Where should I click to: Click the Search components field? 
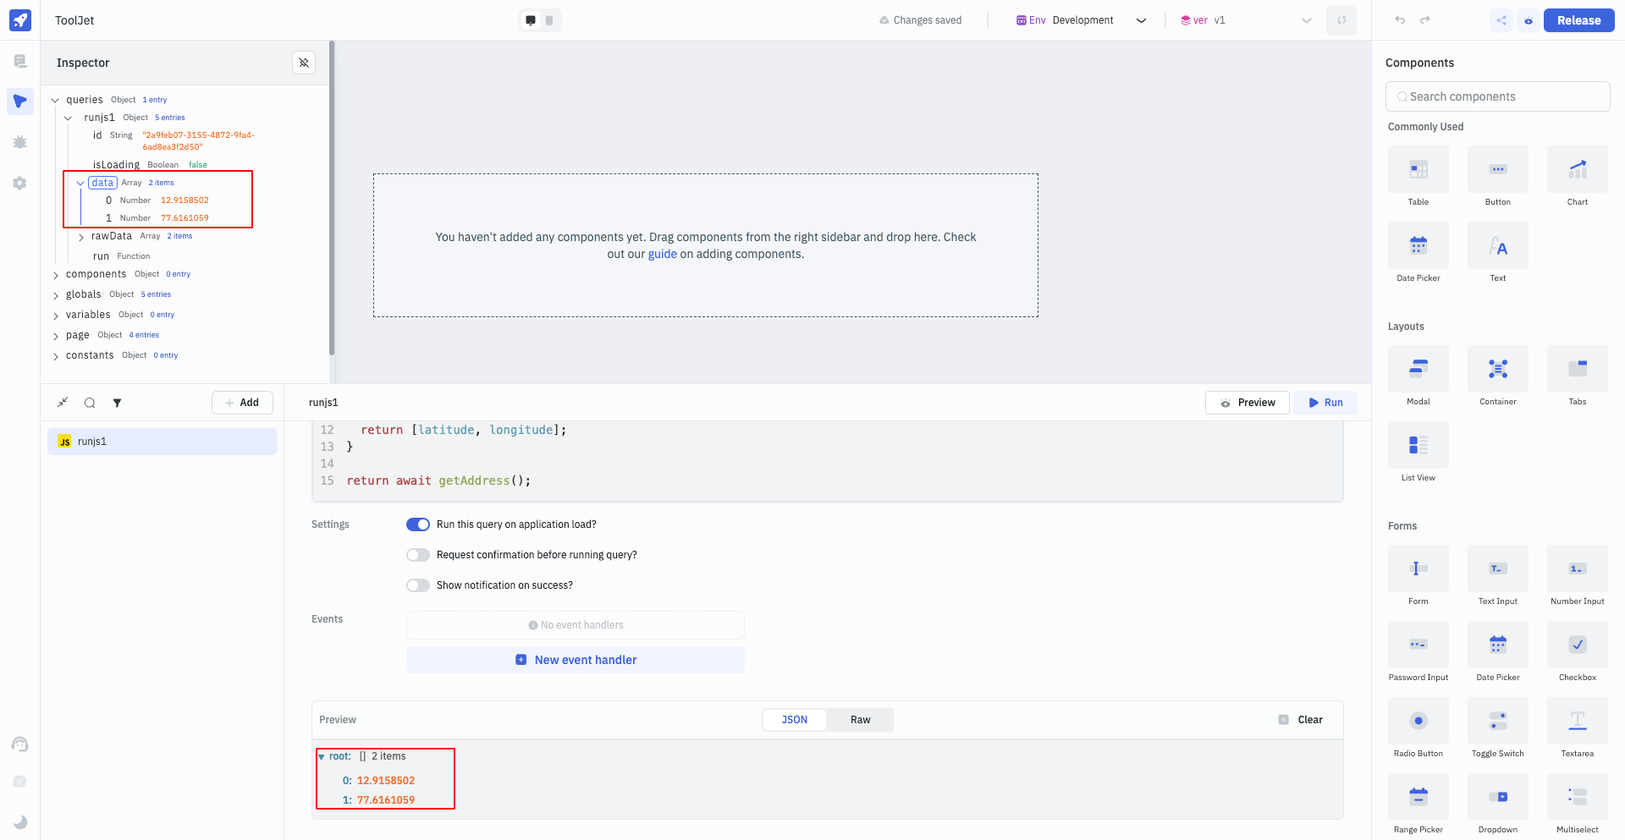[x=1498, y=96]
